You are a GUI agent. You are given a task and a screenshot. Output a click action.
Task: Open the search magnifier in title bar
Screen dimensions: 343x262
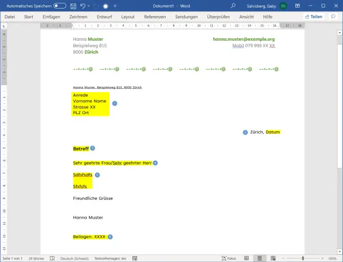233,6
